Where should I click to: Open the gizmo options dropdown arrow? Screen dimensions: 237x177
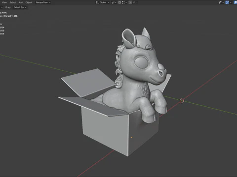(x=231, y=2)
